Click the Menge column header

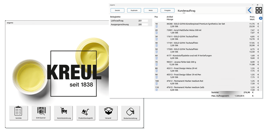(x=170, y=20)
